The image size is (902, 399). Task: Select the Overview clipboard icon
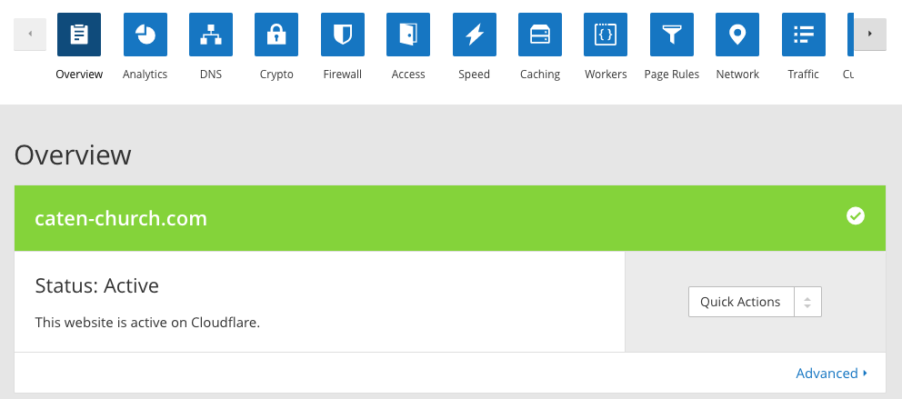pyautogui.click(x=79, y=35)
